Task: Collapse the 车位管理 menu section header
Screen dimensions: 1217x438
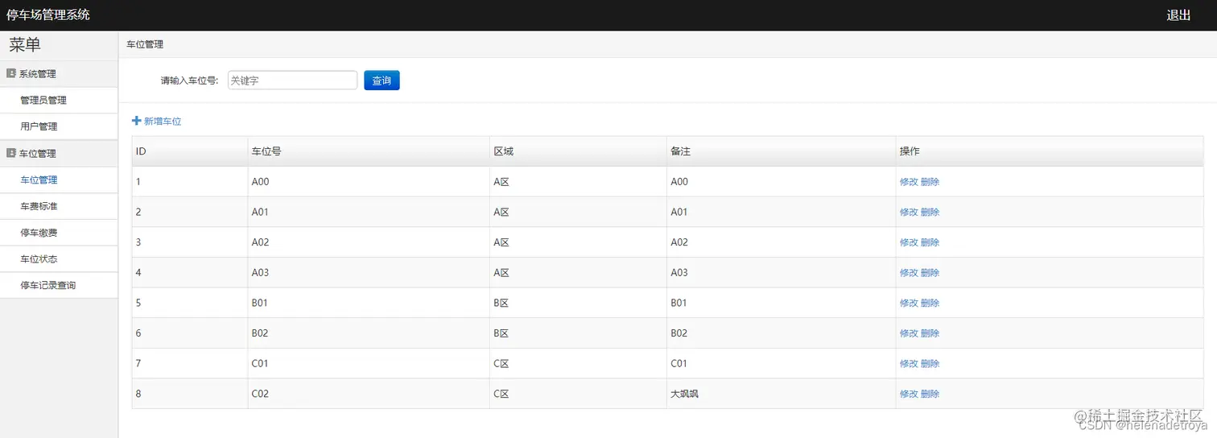Action: click(59, 154)
